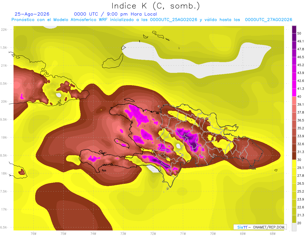The height and width of the screenshot is (237, 306).
Task: Click the colorbar value '49.1'
Action: coord(300,41)
